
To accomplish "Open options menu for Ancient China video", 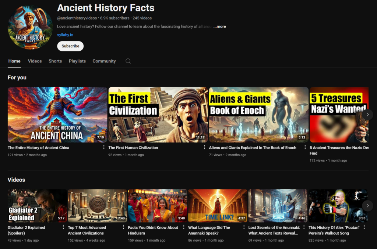I will click(x=104, y=147).
